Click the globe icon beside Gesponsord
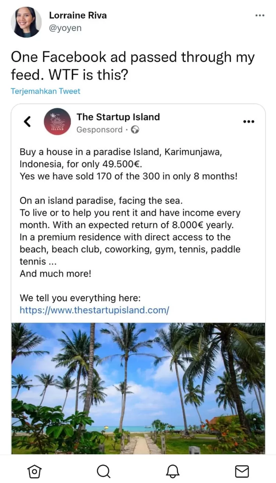 [134, 129]
